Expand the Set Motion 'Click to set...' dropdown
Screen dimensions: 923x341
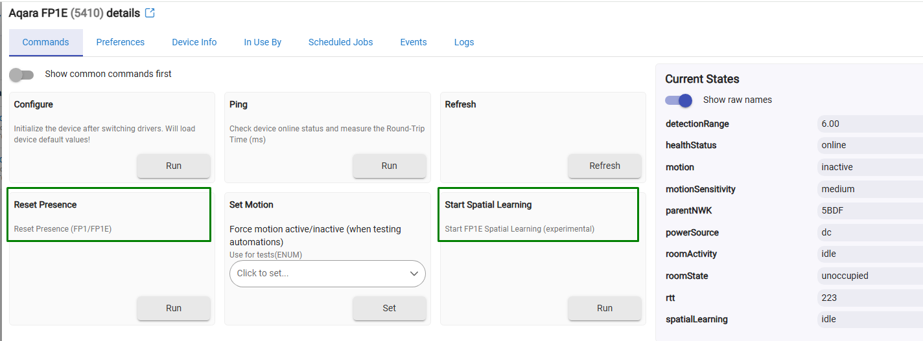[x=321, y=274]
